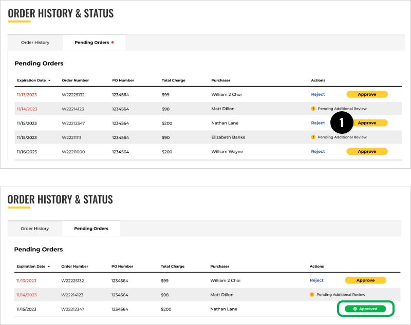Screen dimensions: 411x325
Task: Click Pending Additional Review text, lower panel
Action: 341,294
